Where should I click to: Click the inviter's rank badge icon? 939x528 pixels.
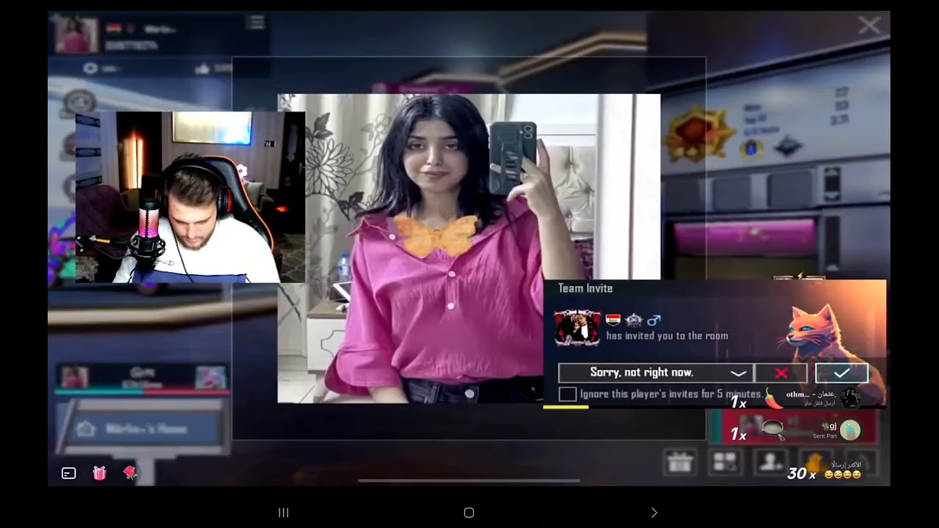click(634, 320)
